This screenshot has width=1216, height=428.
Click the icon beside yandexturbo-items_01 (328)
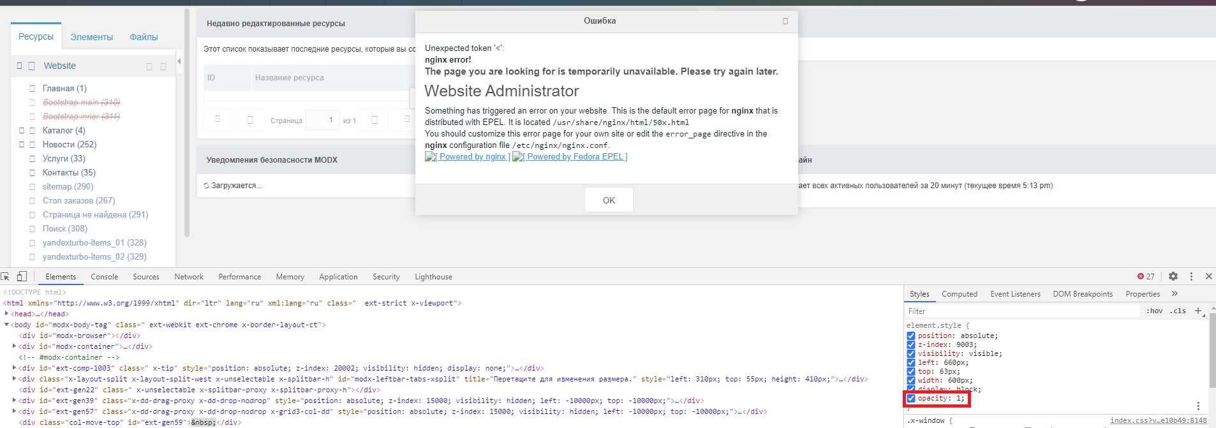click(x=32, y=243)
